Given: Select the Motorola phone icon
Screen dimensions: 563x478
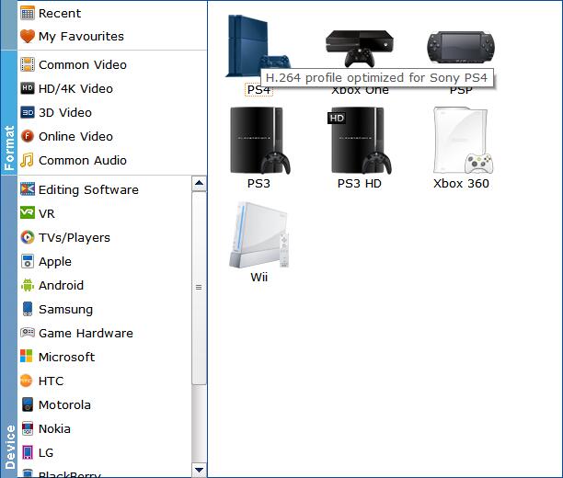Looking at the screenshot, I should [28, 404].
